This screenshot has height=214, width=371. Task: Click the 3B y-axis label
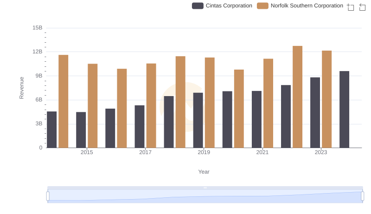pyautogui.click(x=39, y=123)
